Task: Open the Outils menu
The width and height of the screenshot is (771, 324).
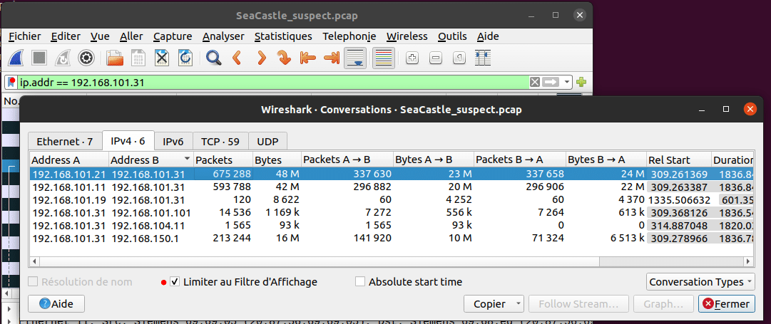Action: [x=453, y=36]
